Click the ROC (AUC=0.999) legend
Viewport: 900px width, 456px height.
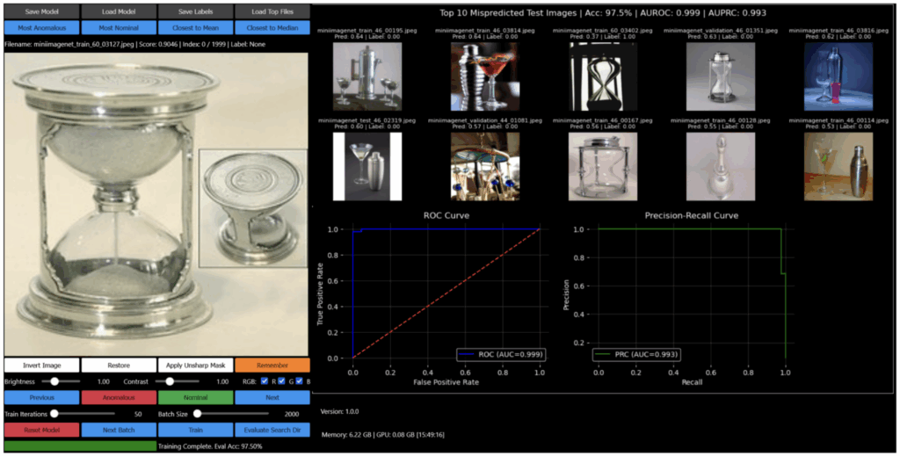click(501, 354)
